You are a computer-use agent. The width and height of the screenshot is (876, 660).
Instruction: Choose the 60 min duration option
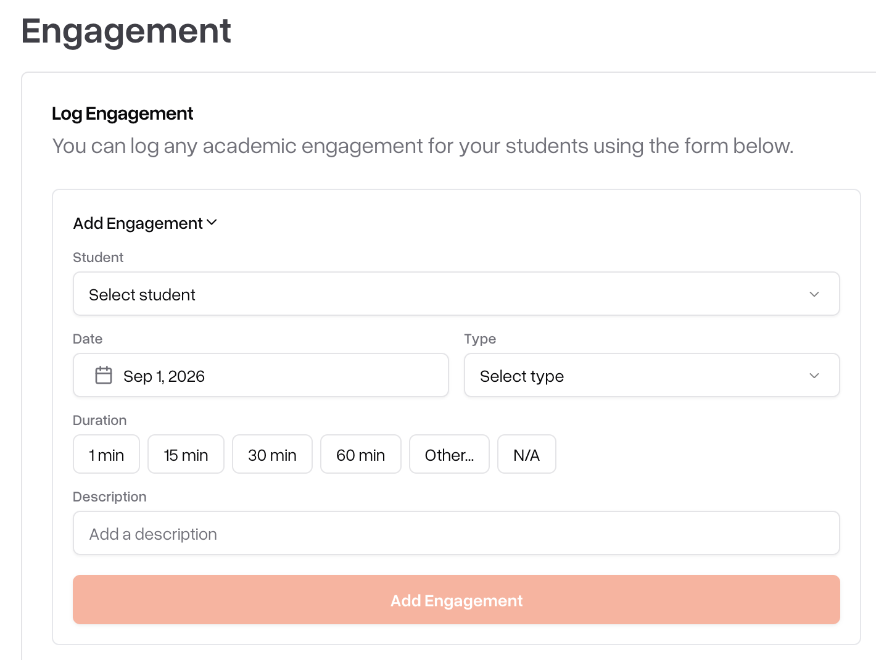click(361, 454)
